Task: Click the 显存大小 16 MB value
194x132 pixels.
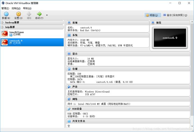Action: click(x=91, y=59)
